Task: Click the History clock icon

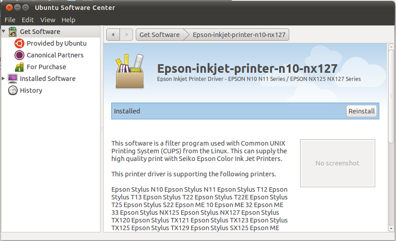Action: coord(12,90)
